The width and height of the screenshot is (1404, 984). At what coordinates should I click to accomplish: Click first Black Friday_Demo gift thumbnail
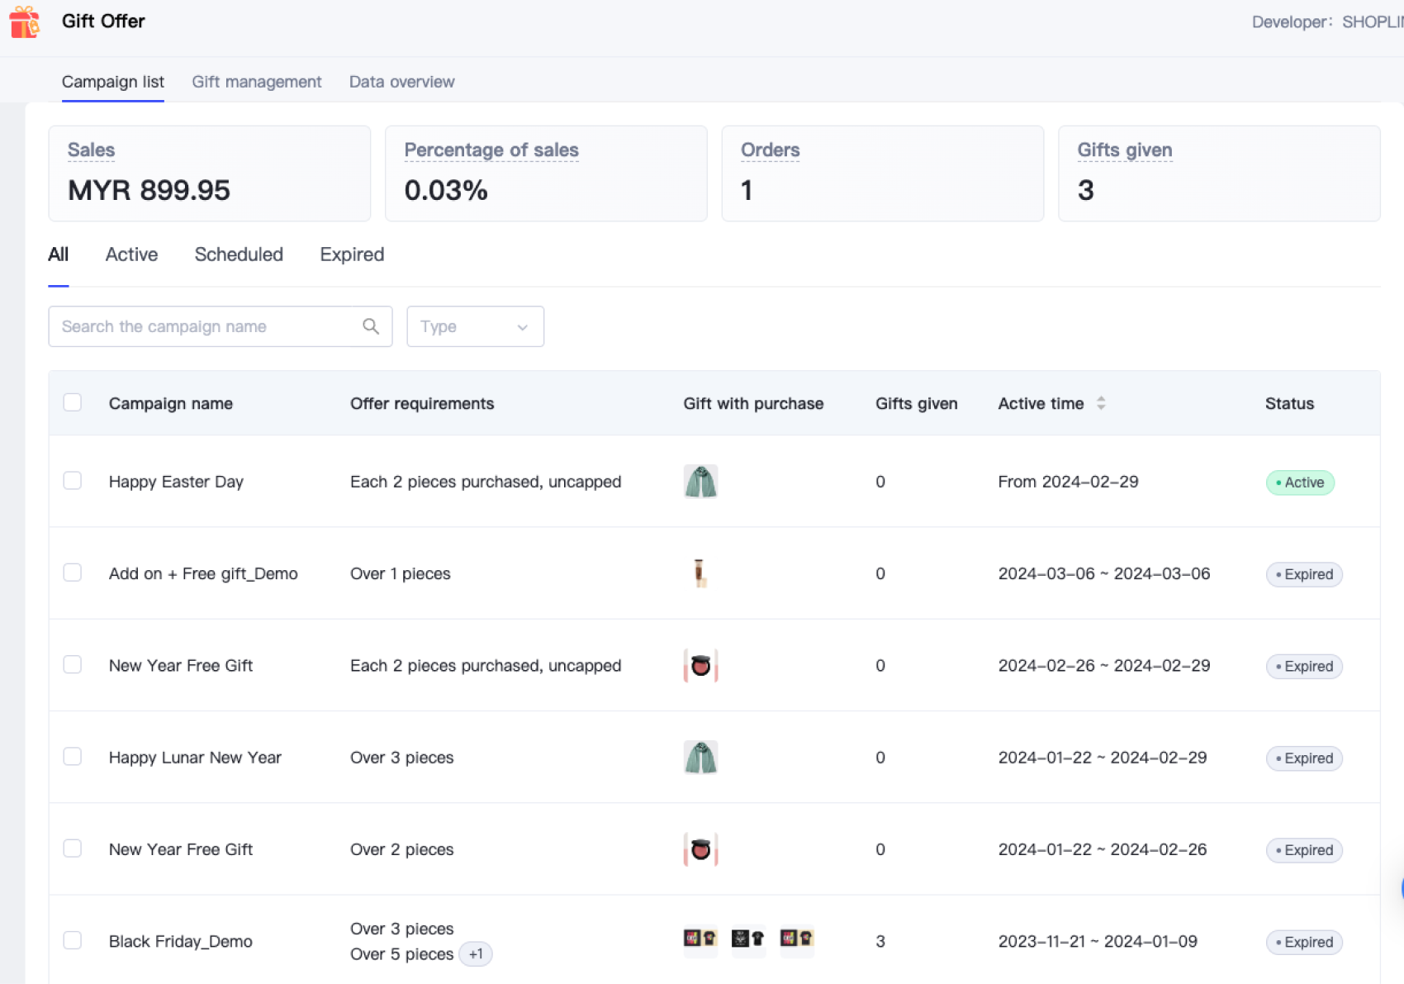[x=700, y=939]
